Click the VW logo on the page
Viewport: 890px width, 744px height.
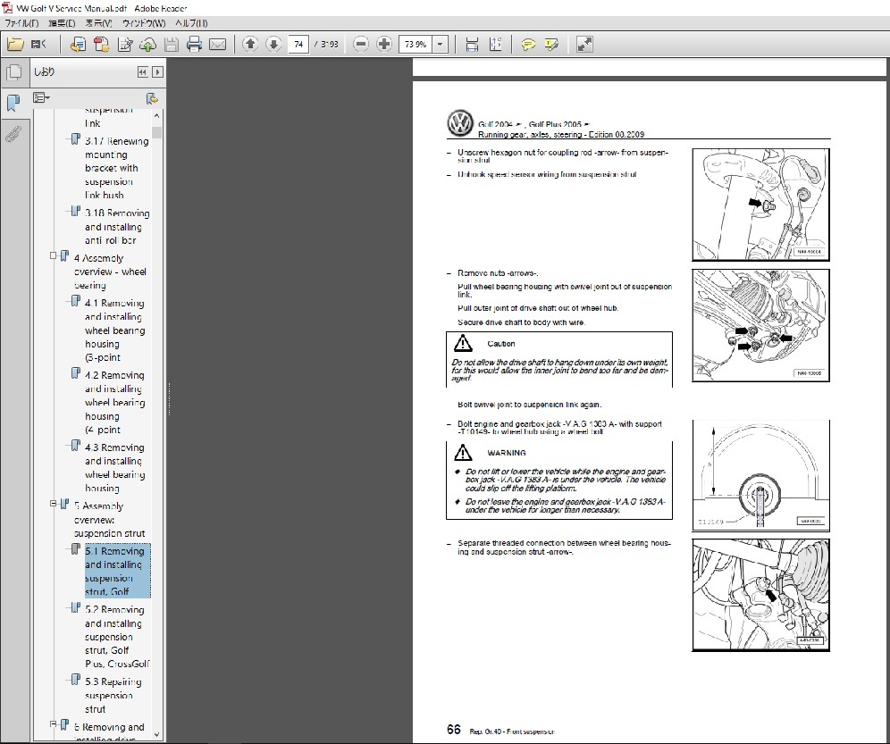(460, 123)
